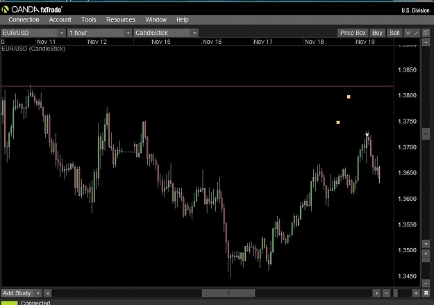Viewport: 434px width, 305px height.
Task: Click the vertical scrollbar thumb
Action: click(426, 134)
